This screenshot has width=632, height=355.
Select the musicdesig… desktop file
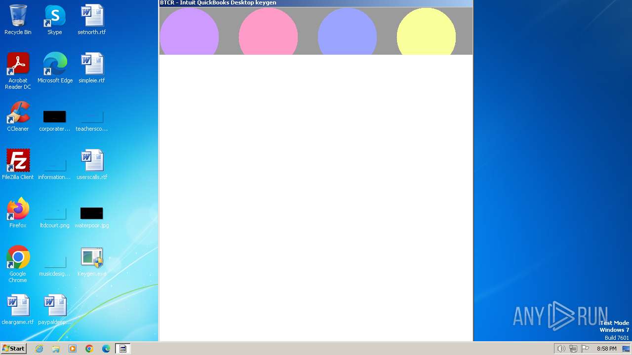click(55, 265)
